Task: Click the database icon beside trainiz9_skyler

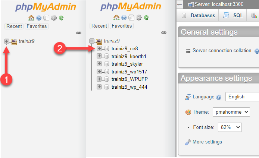Action: [x=107, y=64]
